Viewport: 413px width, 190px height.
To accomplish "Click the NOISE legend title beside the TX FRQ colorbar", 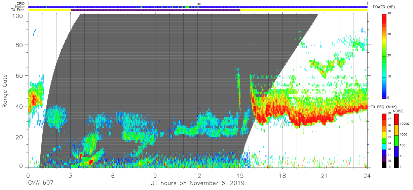I will [x=398, y=111].
